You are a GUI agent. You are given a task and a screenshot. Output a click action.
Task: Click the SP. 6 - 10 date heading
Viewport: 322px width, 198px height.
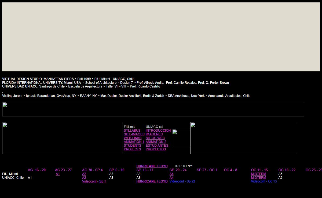click(117, 170)
